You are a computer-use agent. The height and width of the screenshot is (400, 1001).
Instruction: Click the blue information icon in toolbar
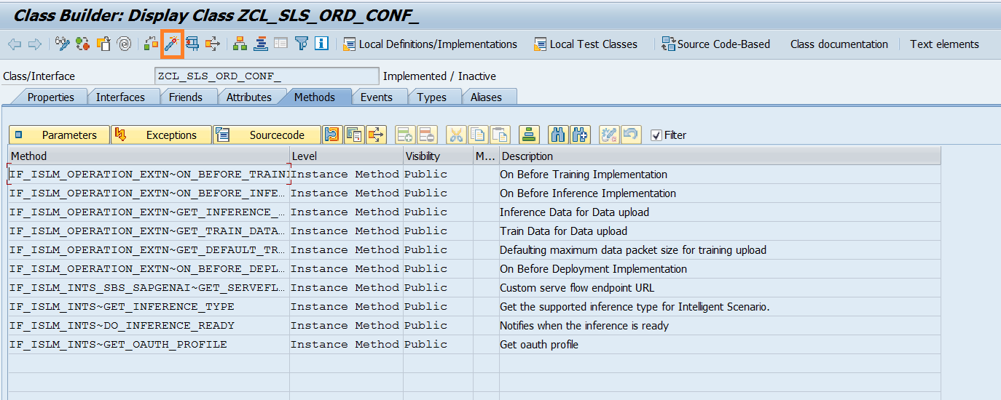[321, 44]
